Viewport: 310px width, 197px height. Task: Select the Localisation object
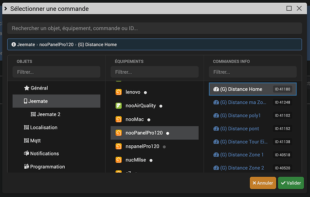click(x=56, y=127)
